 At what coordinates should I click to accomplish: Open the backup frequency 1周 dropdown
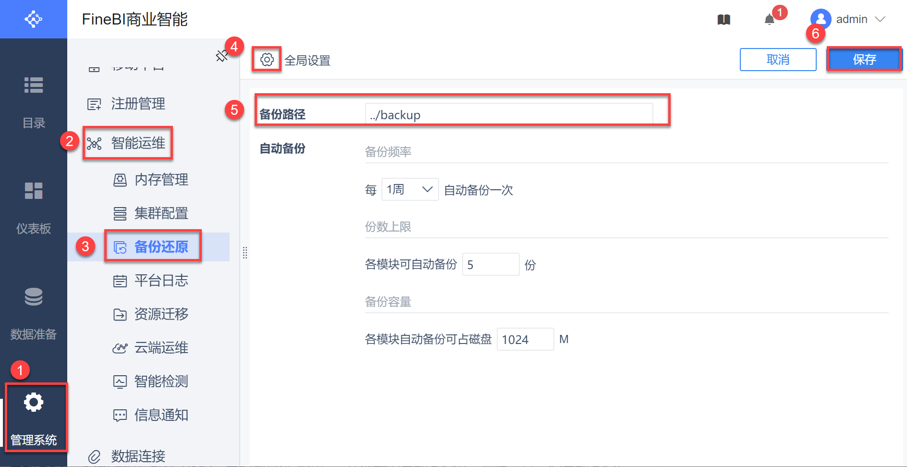coord(409,189)
